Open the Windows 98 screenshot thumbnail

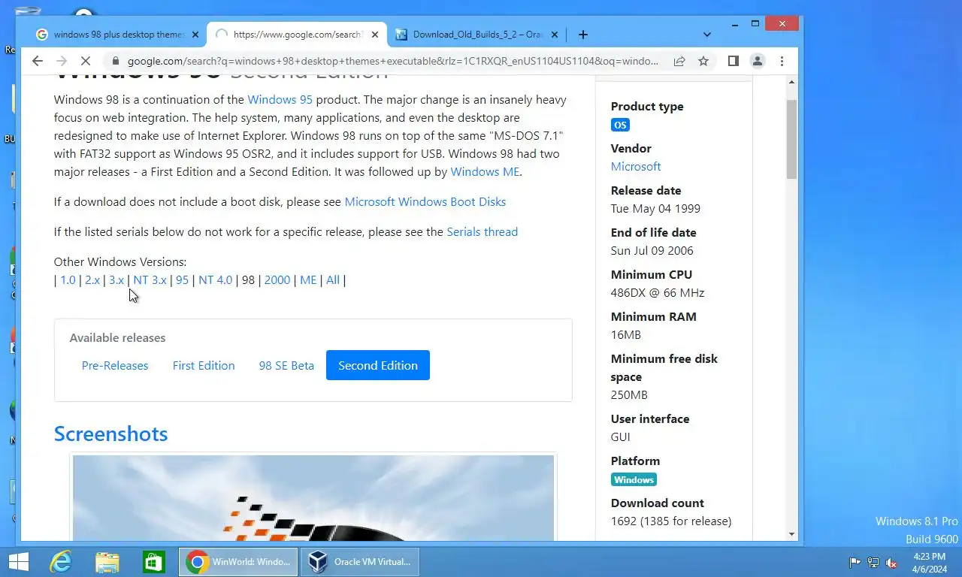(x=313, y=497)
